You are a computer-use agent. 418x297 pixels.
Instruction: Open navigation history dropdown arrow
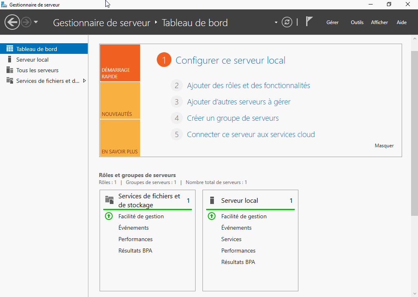pos(36,22)
